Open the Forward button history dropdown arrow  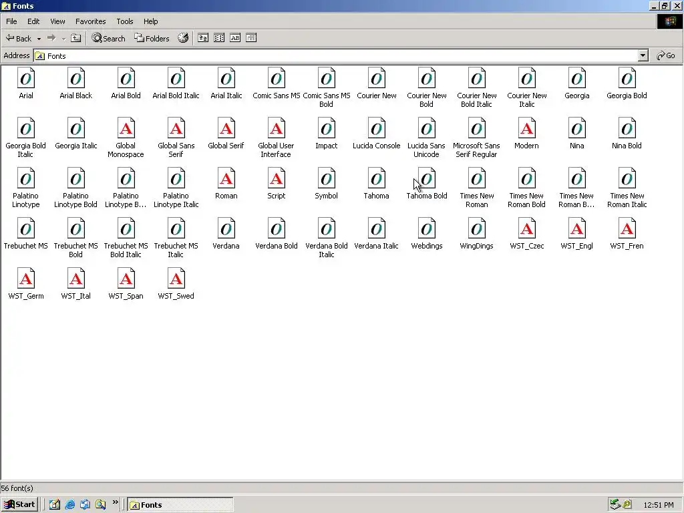pos(63,39)
